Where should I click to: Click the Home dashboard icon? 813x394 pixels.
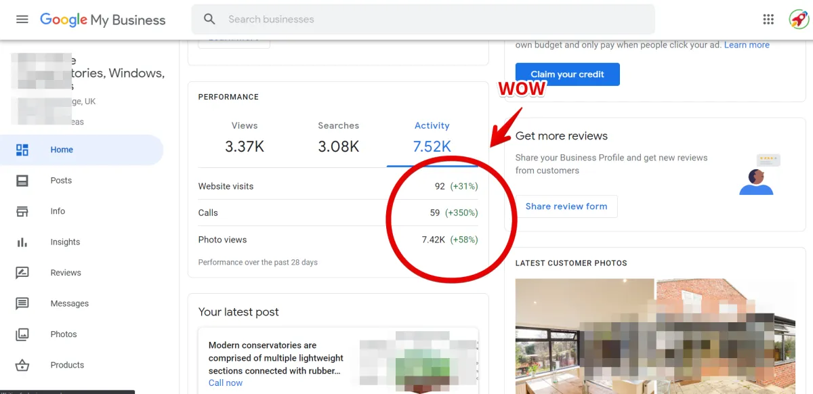click(x=22, y=150)
